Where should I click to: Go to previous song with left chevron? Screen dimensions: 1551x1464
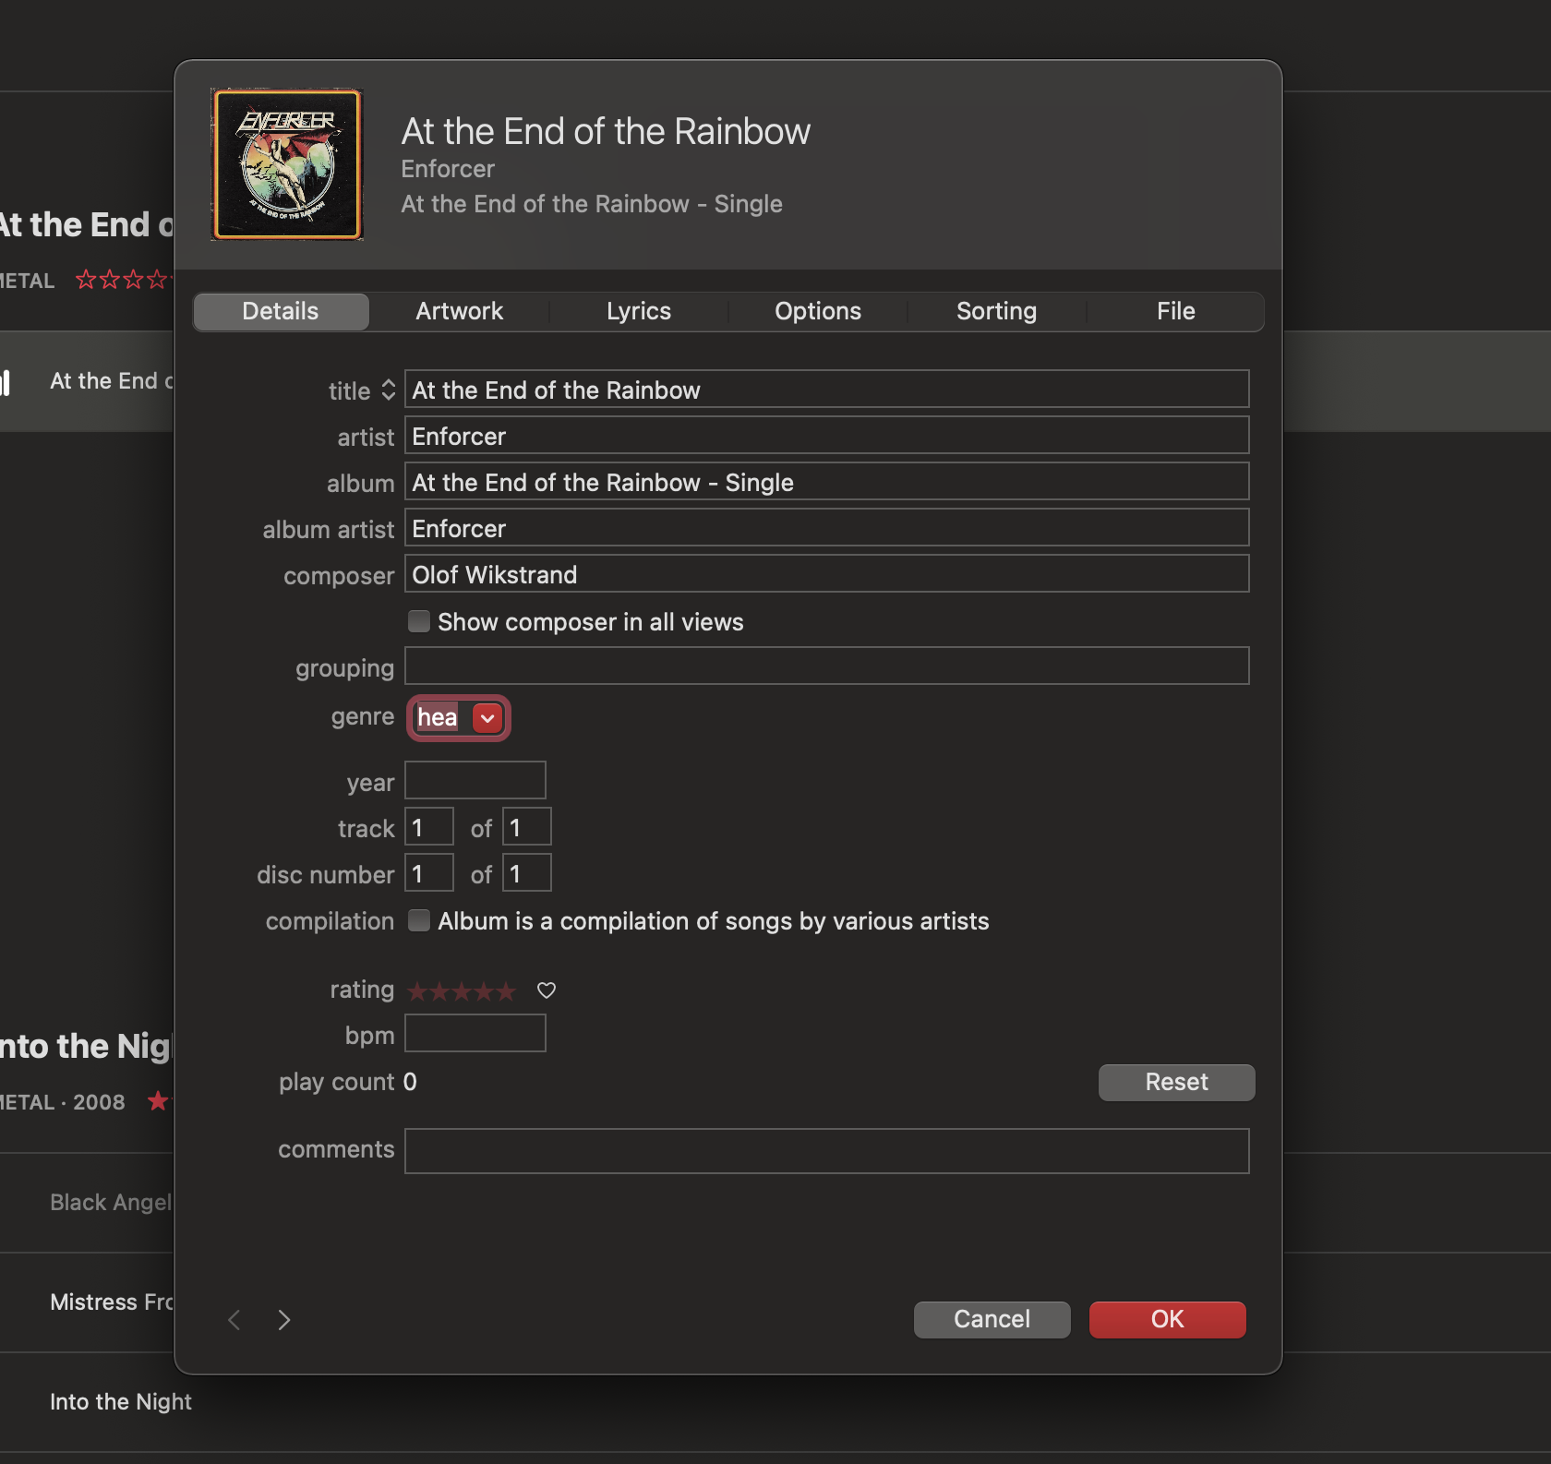tap(234, 1320)
